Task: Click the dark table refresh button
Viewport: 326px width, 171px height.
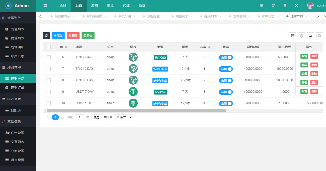Action: 46,36
